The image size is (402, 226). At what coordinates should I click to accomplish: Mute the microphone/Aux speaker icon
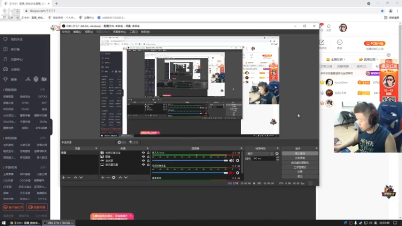pos(231,160)
